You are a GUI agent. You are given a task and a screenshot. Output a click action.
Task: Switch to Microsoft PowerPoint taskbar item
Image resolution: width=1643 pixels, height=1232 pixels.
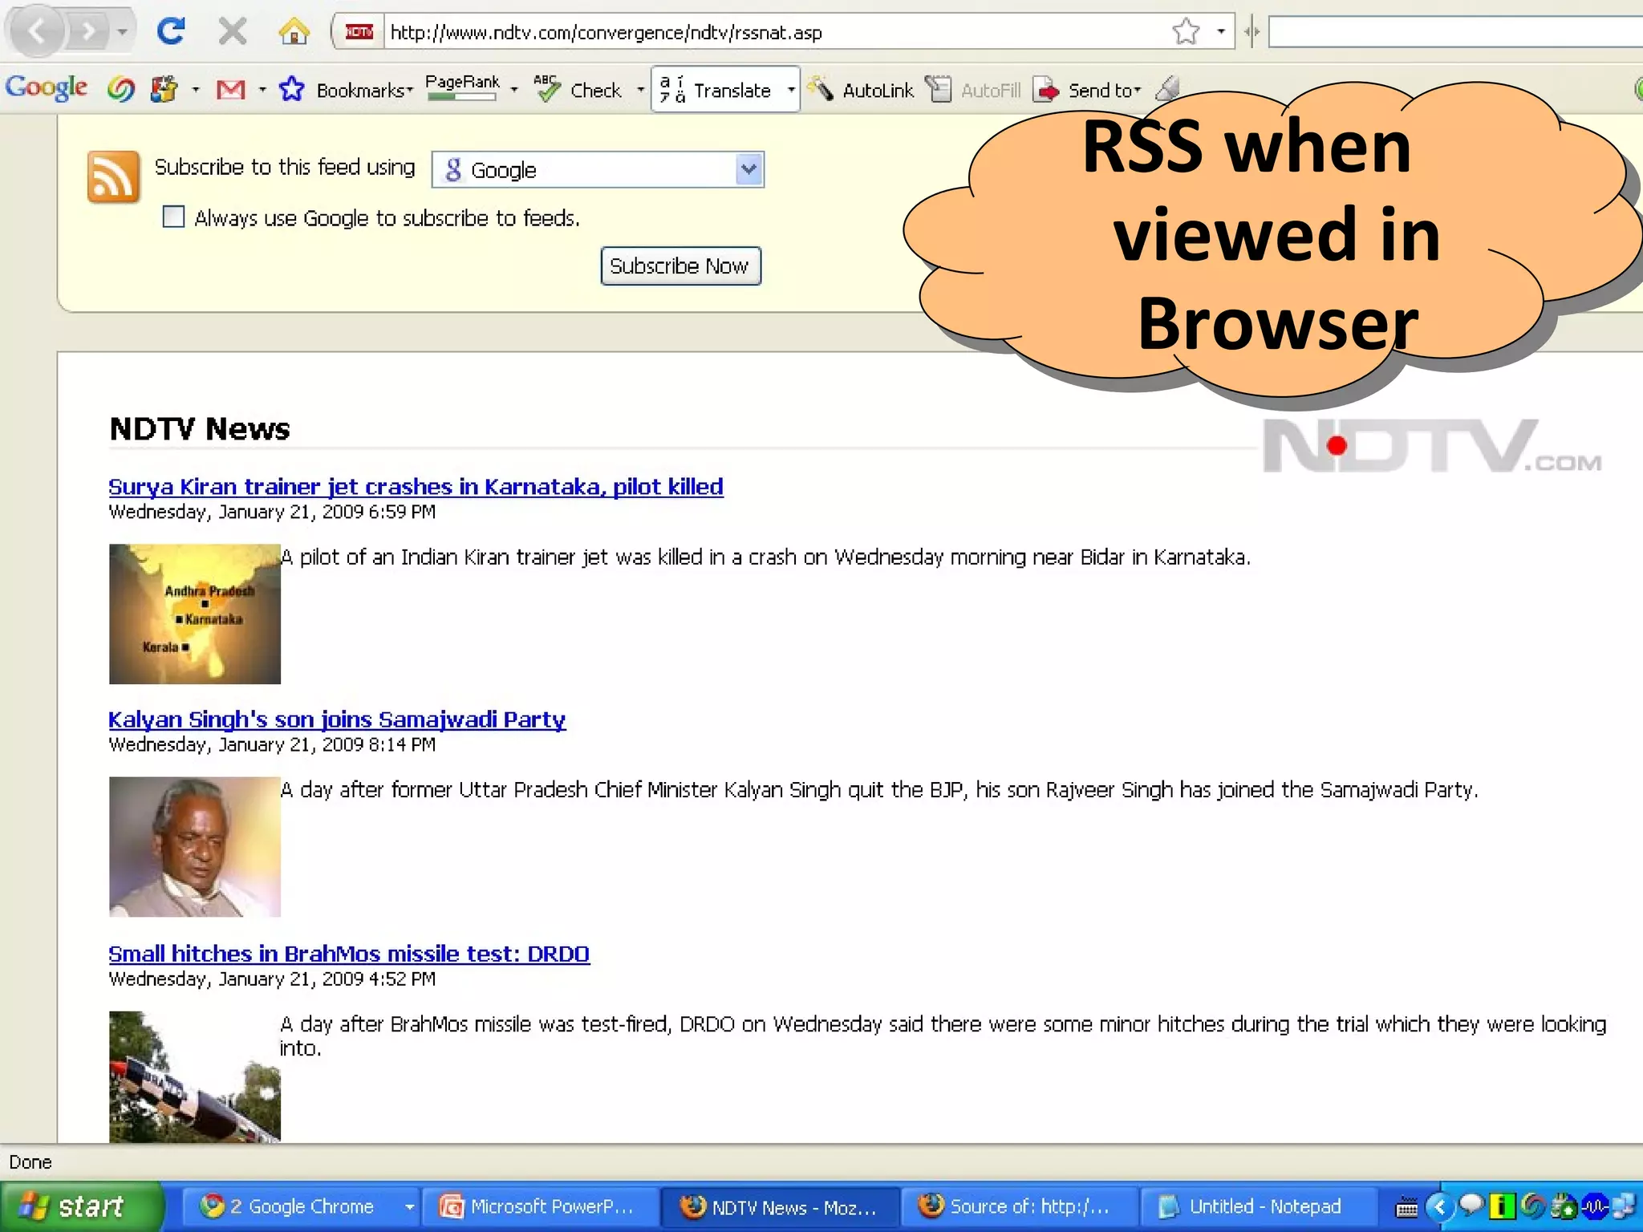click(x=539, y=1206)
